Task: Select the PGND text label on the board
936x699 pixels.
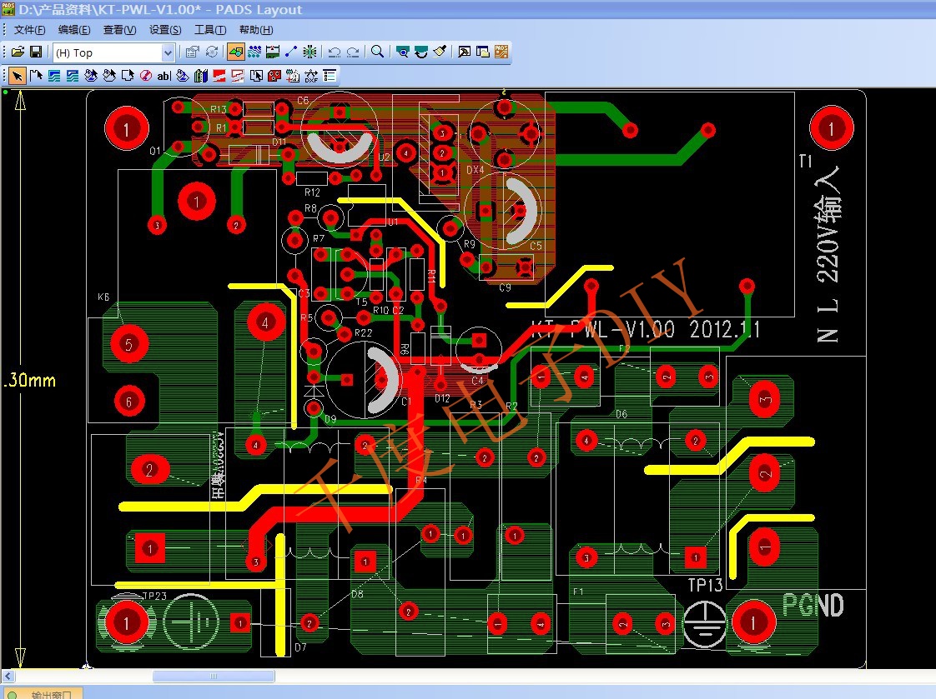Action: [813, 606]
